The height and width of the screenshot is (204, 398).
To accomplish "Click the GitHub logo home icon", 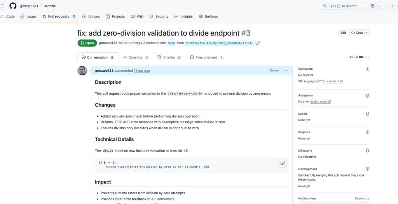I will point(13,6).
